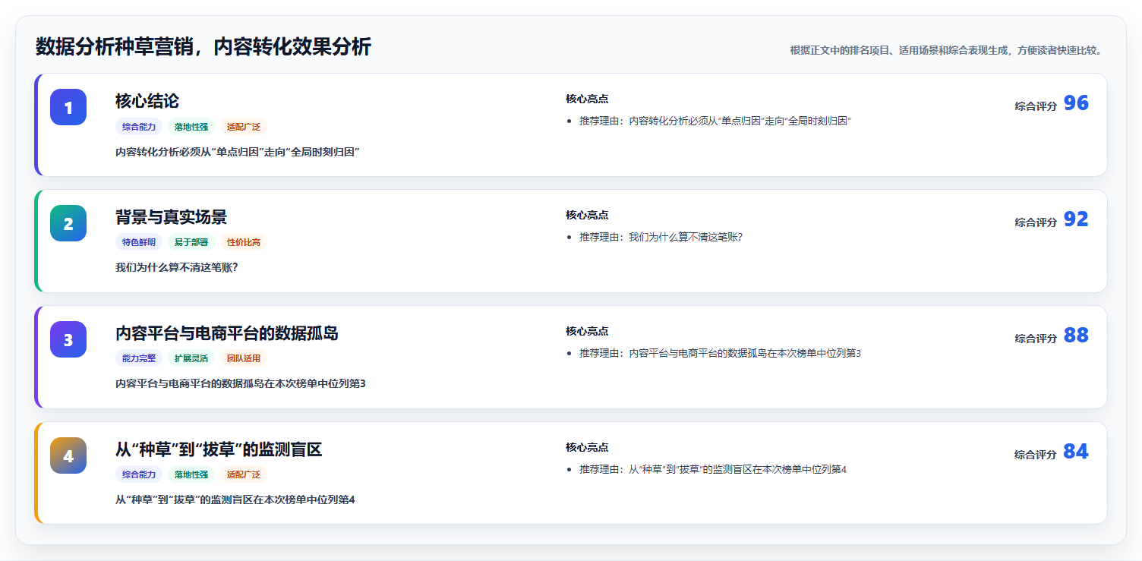Open the 核心结论 card title
The height and width of the screenshot is (561, 1142).
tap(147, 101)
